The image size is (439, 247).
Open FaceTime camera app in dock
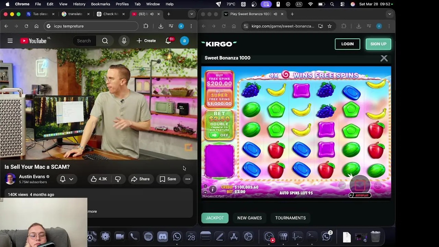[119, 237]
